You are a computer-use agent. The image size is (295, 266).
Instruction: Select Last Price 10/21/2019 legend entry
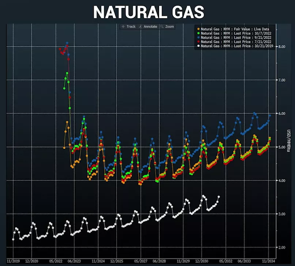click(235, 46)
